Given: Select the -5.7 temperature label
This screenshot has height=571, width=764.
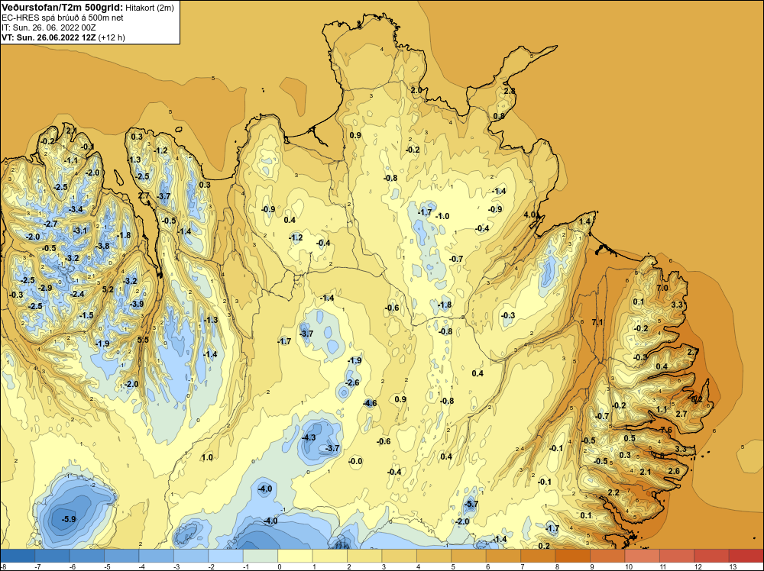Looking at the screenshot, I should pos(471,505).
